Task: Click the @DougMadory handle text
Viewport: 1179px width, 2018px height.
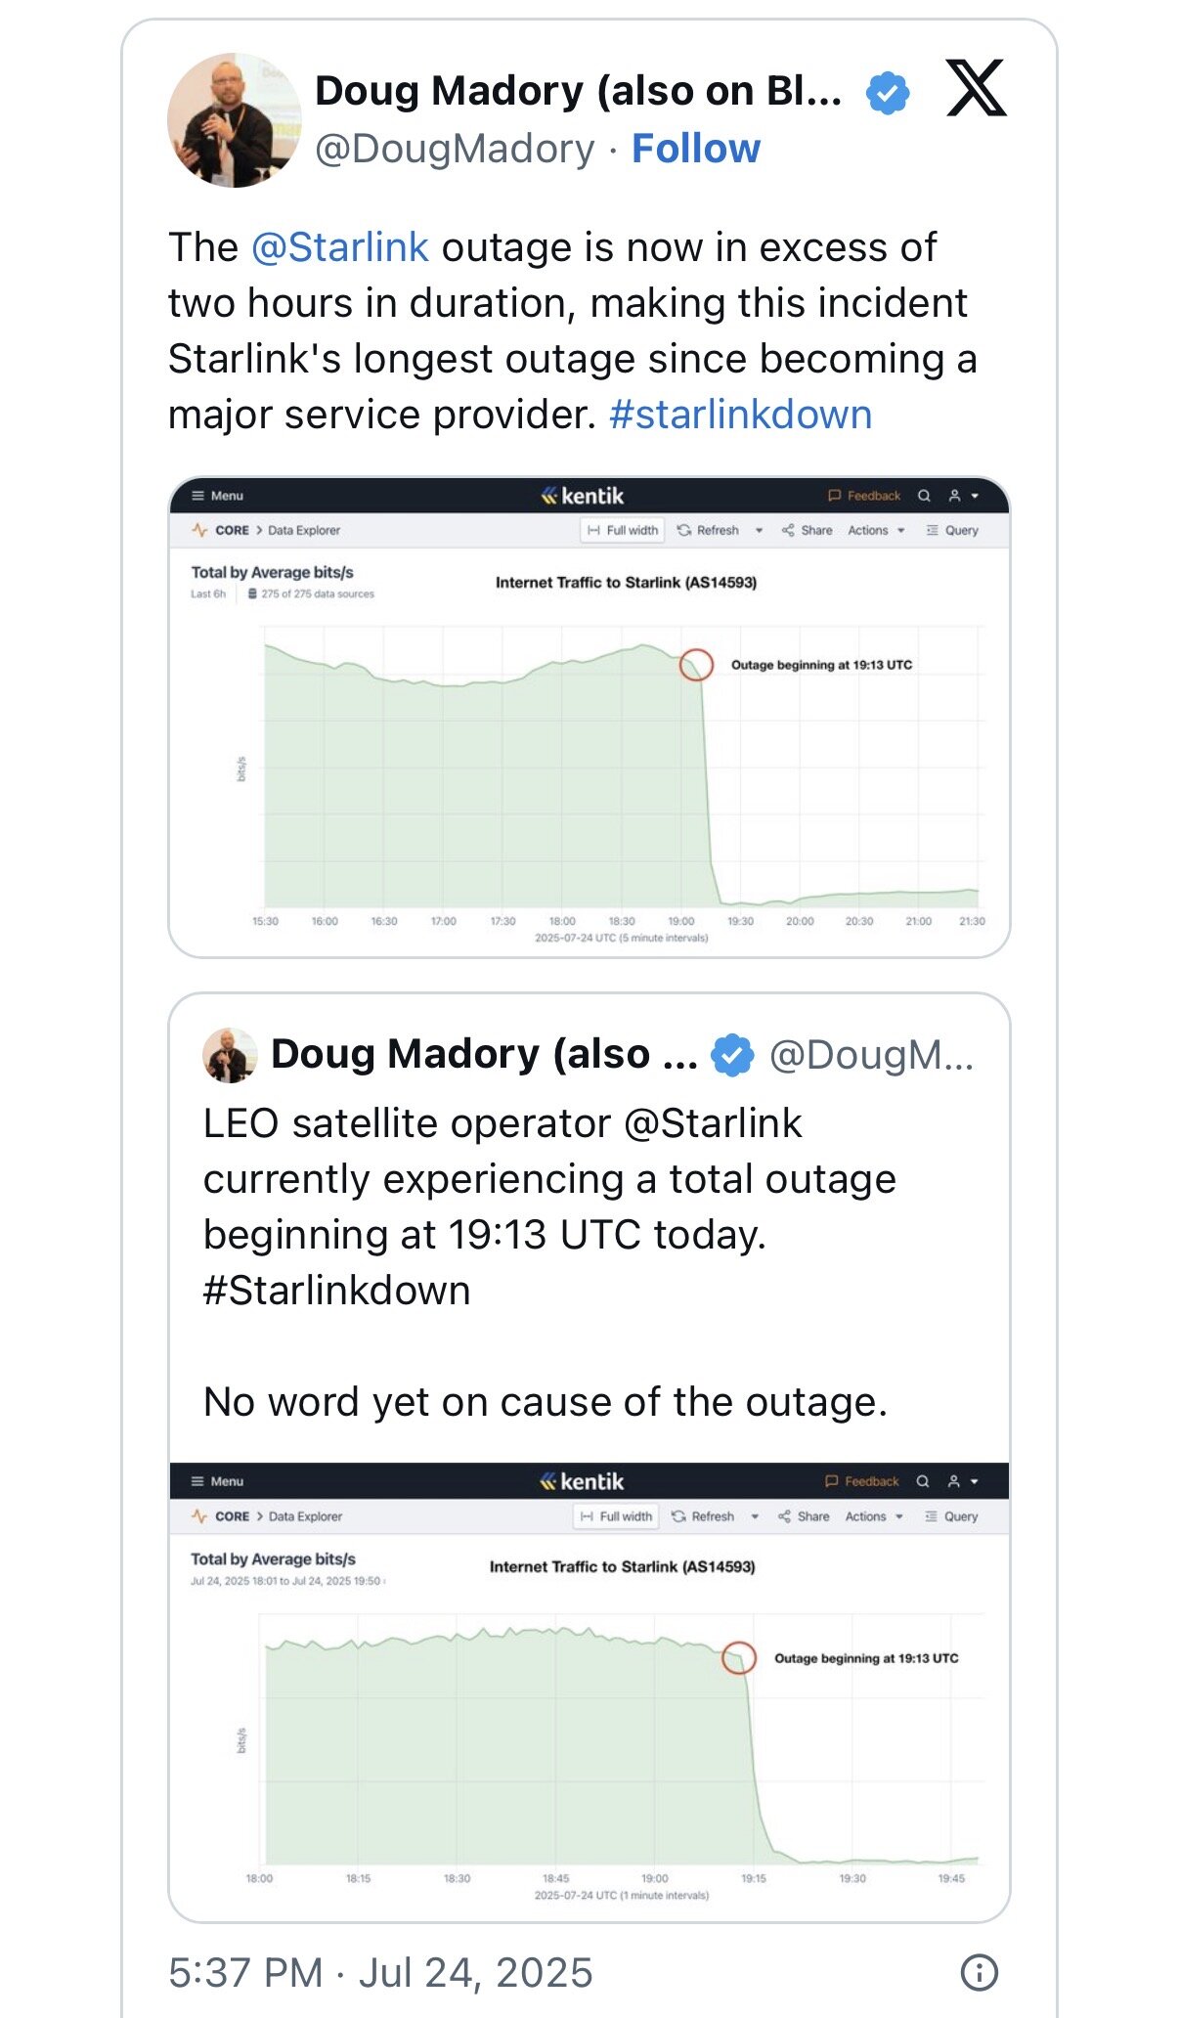Action: coord(455,149)
